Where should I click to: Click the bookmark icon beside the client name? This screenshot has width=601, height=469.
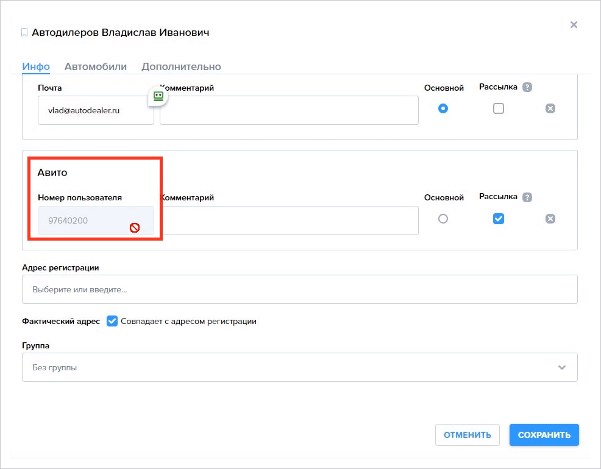pos(24,32)
